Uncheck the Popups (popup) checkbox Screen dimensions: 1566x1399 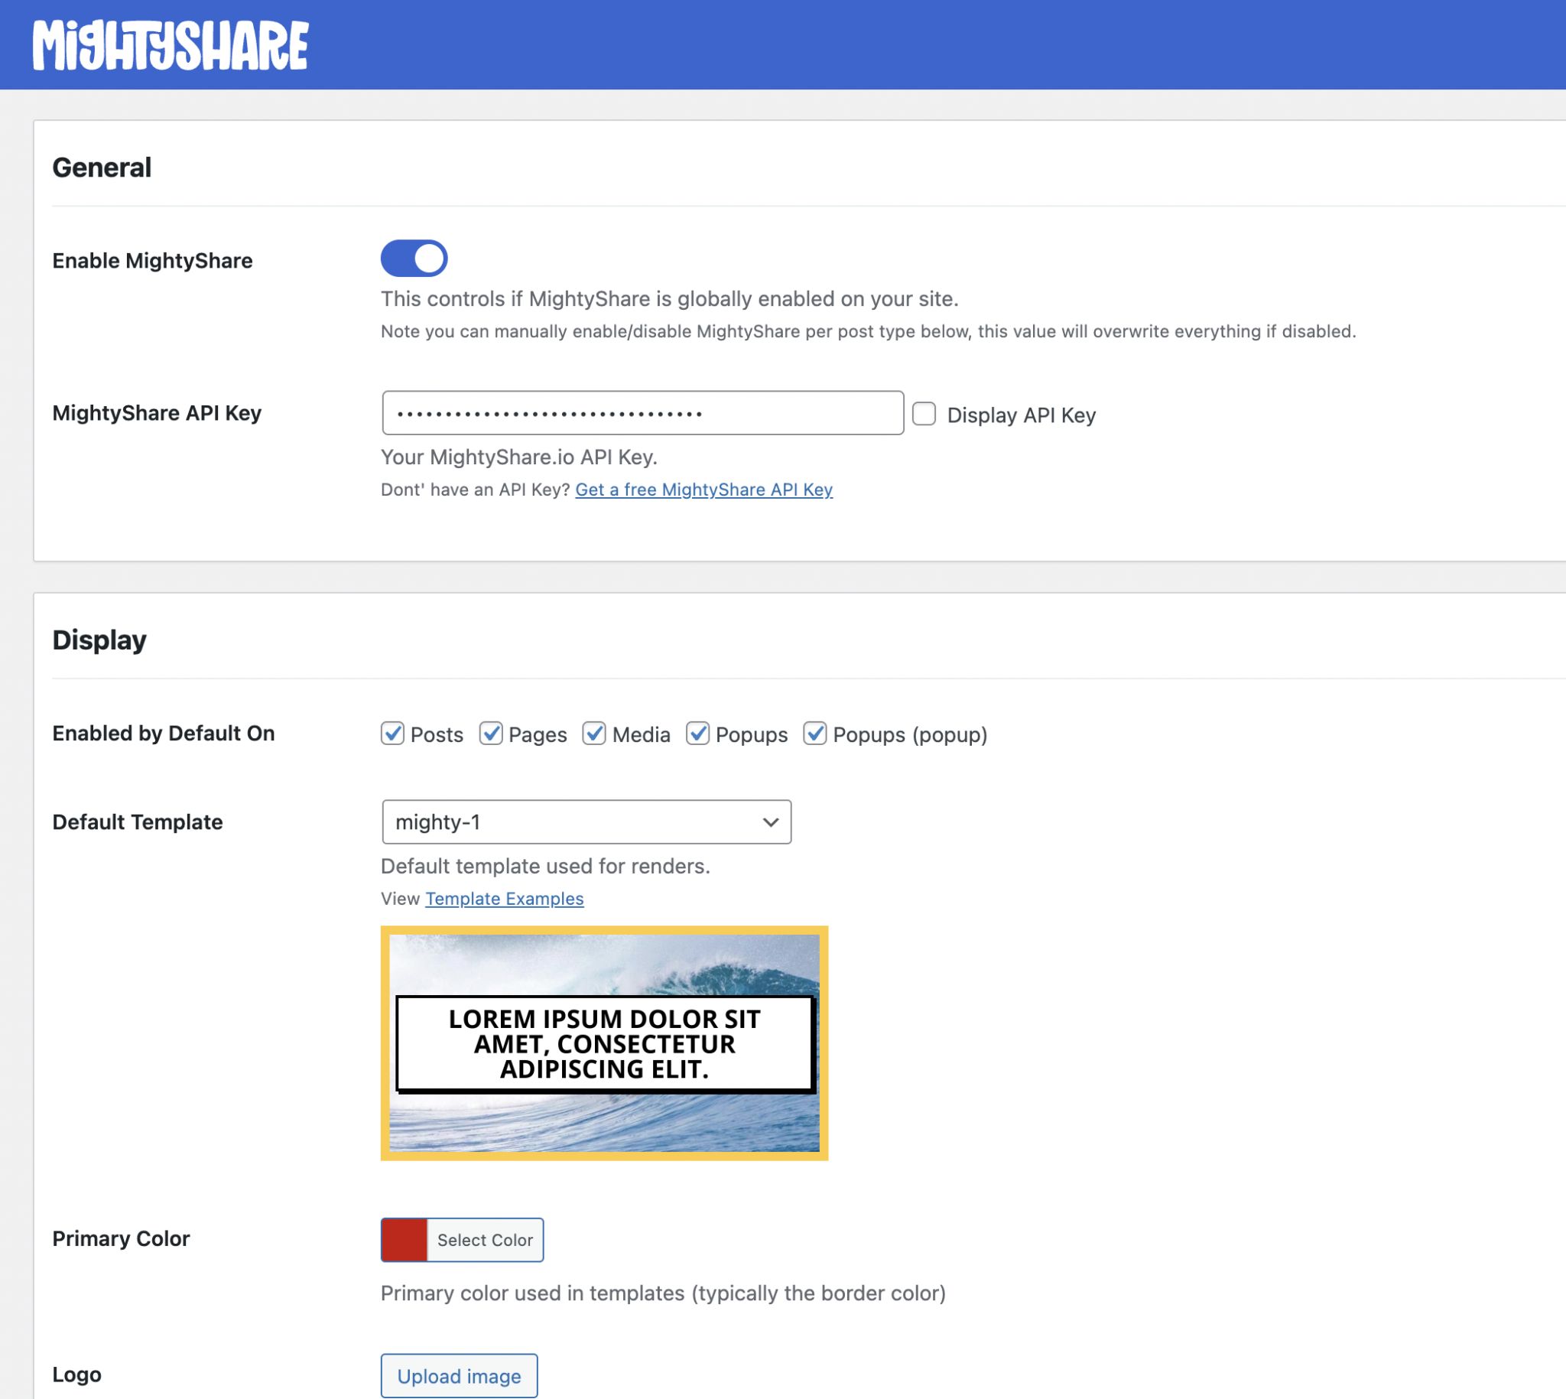816,735
